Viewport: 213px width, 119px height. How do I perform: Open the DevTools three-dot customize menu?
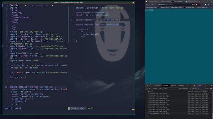(208, 85)
